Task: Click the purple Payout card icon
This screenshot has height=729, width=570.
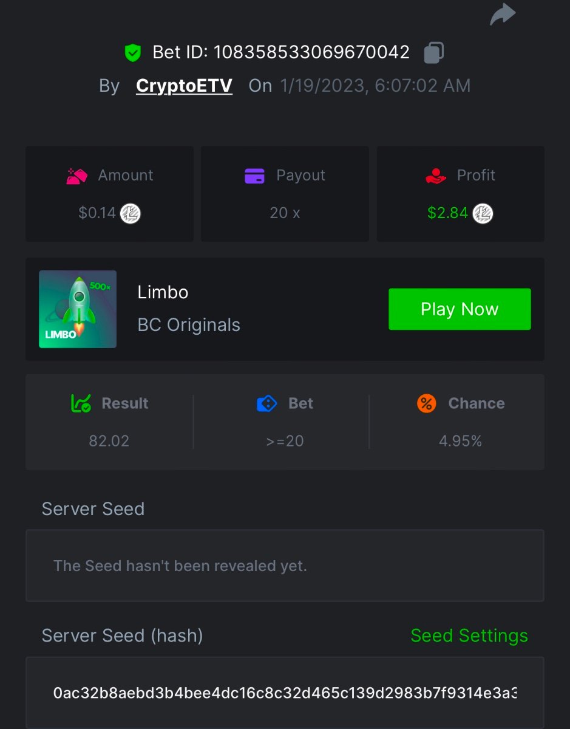Action: (x=254, y=176)
